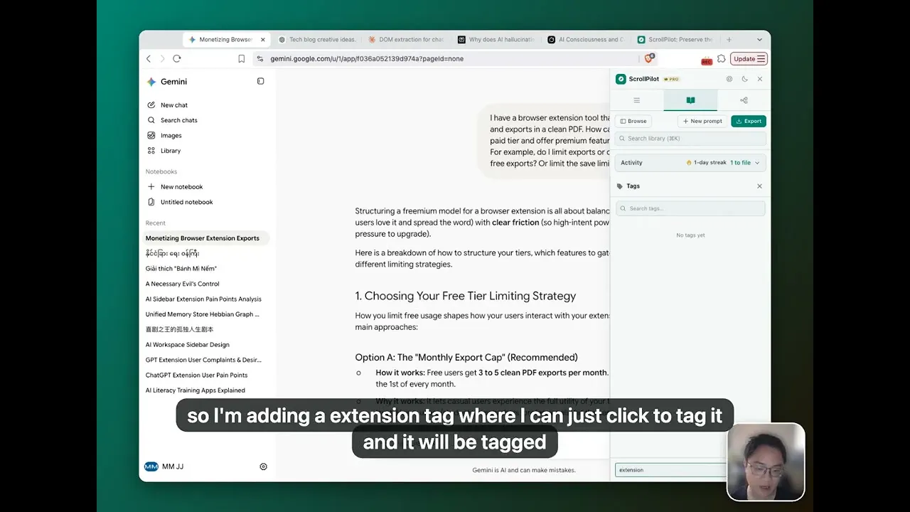Close the Tags panel

tap(759, 186)
